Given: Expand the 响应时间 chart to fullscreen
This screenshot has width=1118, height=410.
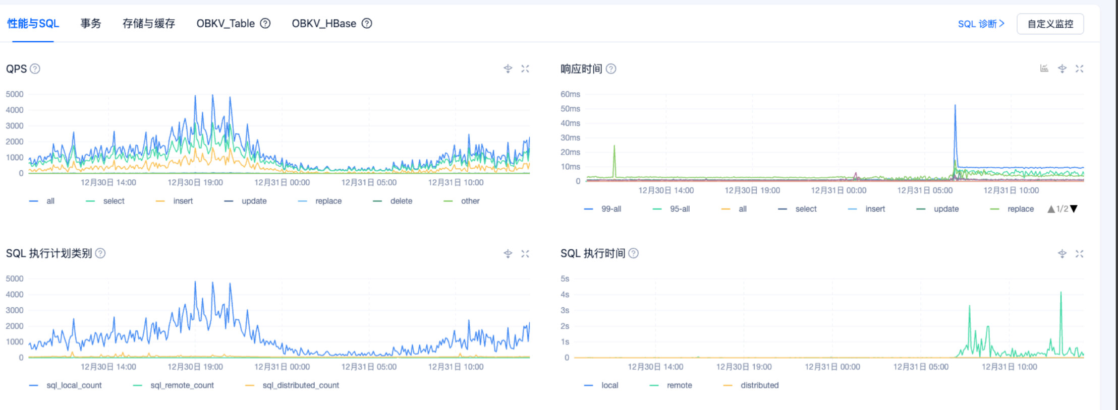Looking at the screenshot, I should point(1079,69).
